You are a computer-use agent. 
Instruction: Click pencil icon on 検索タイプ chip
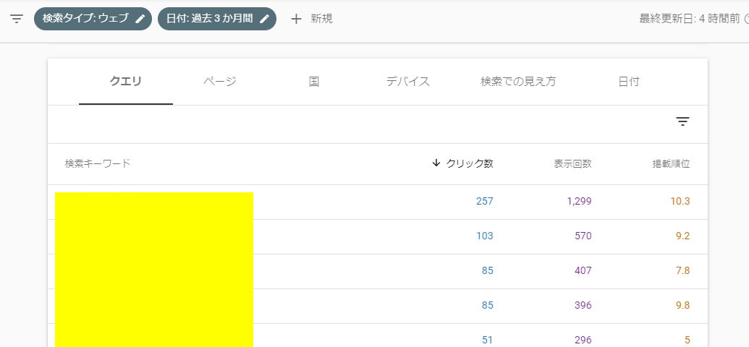click(x=140, y=19)
